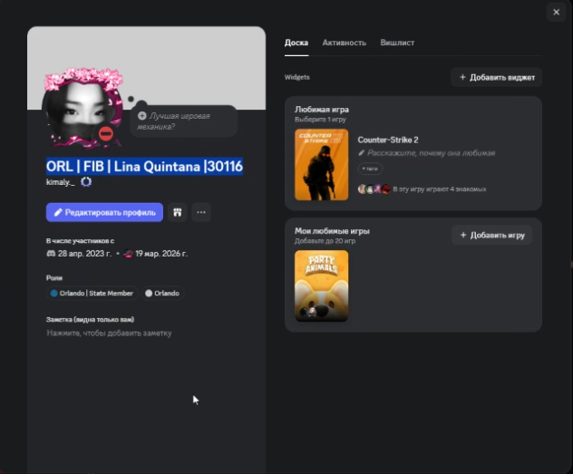Click the Orlando | State Member role chip
Image resolution: width=573 pixels, height=474 pixels.
92,293
